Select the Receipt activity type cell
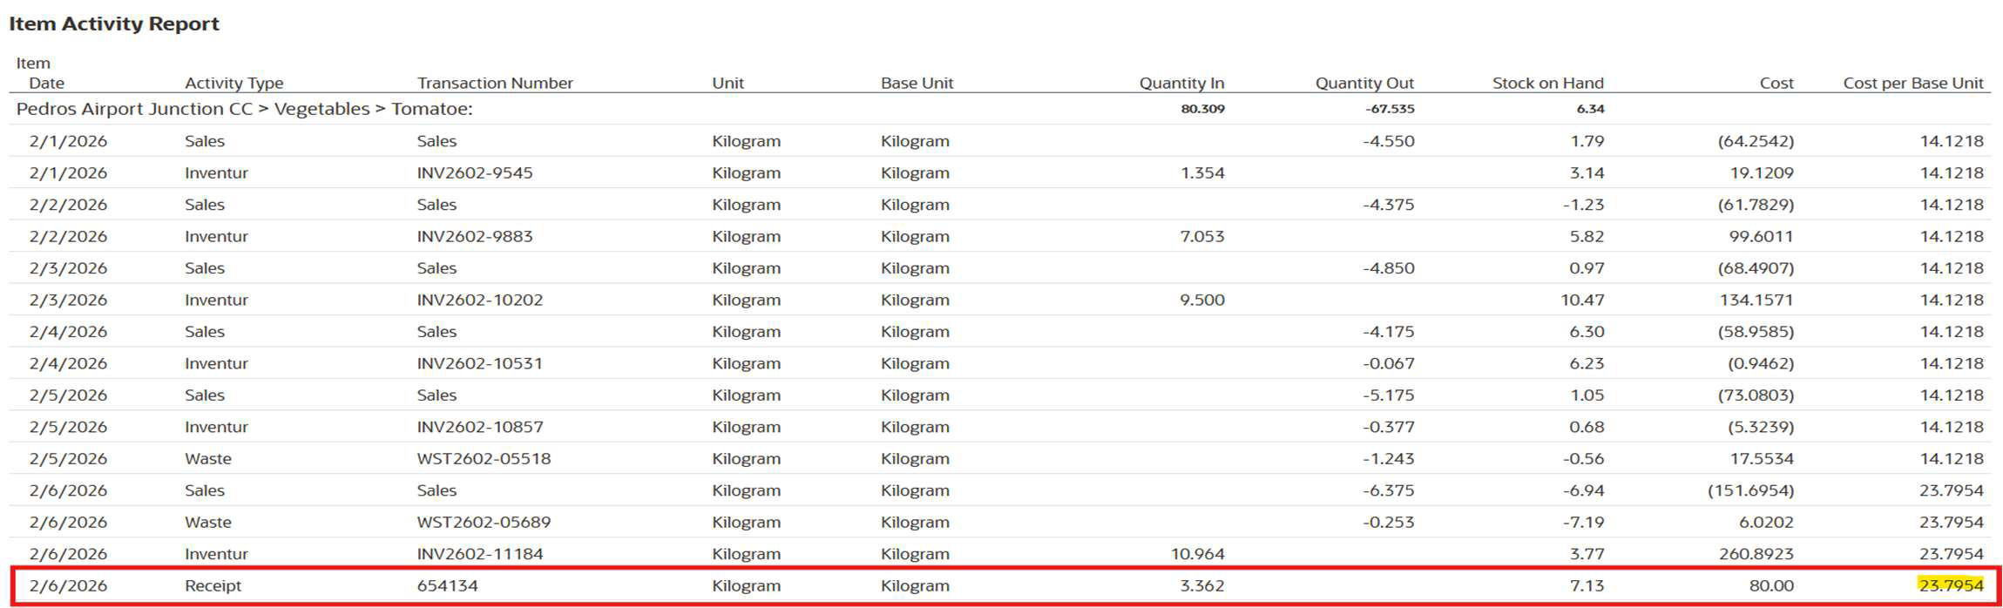 (213, 585)
